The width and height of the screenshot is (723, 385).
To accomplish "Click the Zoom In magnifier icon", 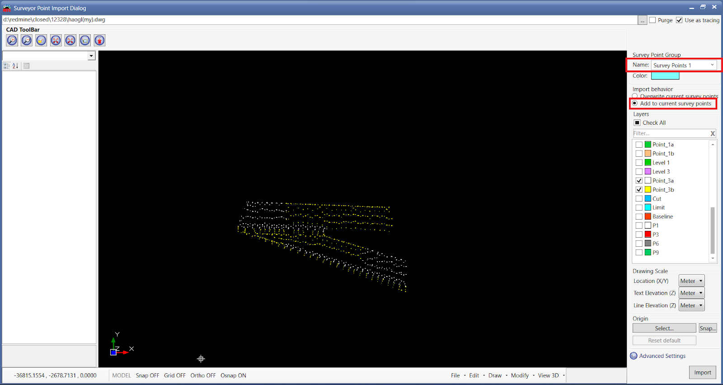I will point(12,40).
